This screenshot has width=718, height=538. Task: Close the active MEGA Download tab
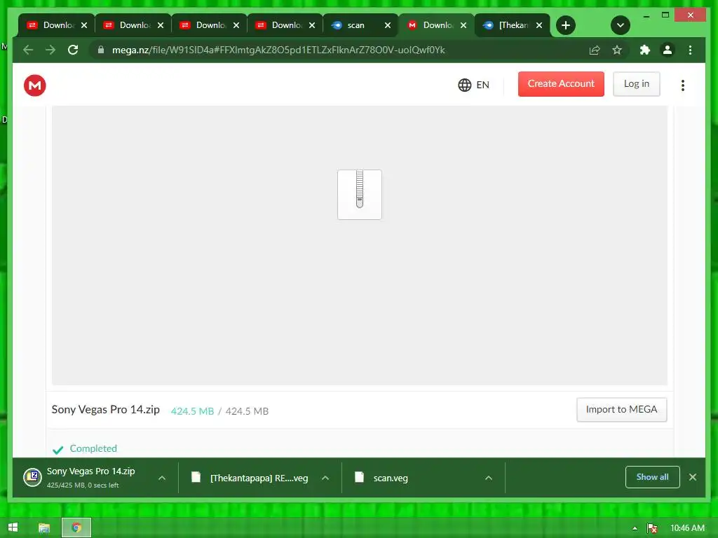point(463,25)
